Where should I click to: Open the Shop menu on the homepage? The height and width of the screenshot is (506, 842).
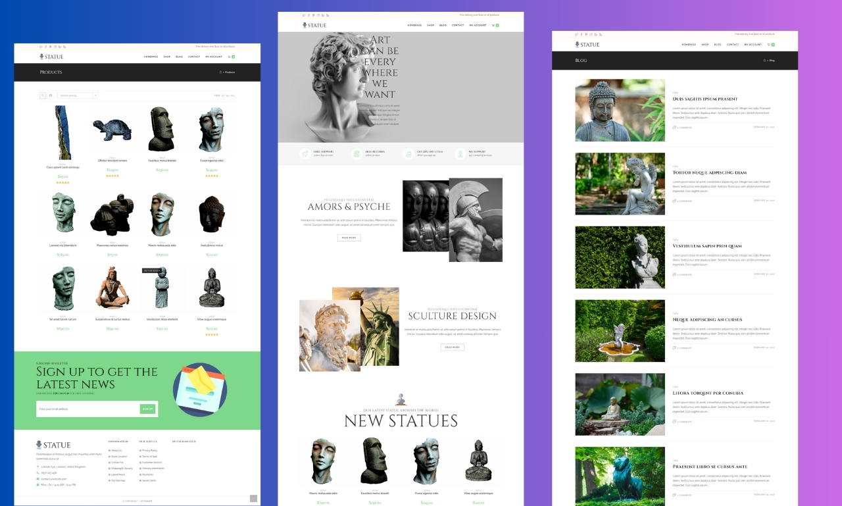tap(430, 25)
